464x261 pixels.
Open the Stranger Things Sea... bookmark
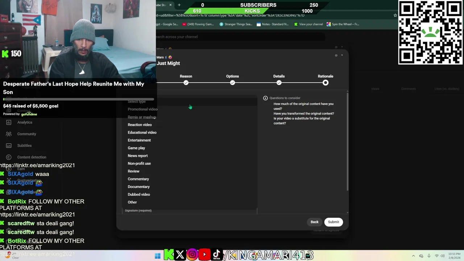click(236, 24)
